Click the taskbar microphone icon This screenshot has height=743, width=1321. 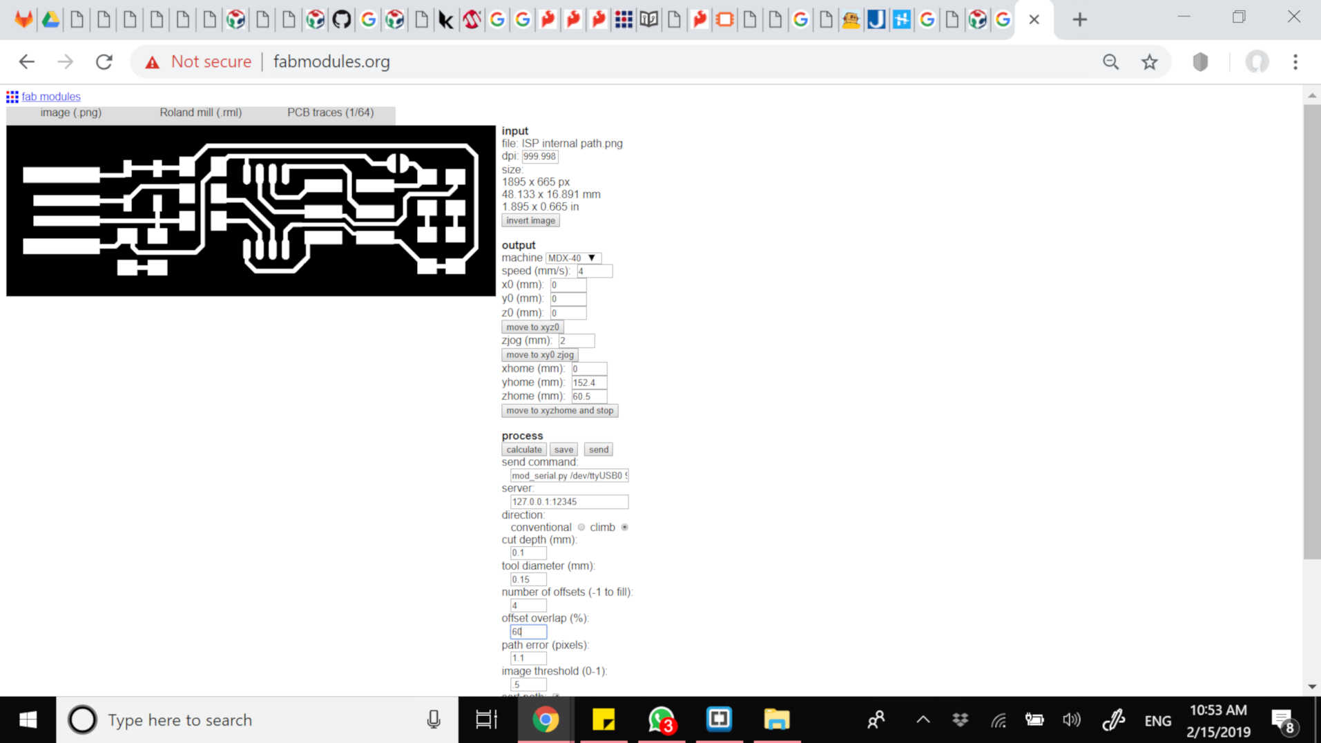coord(434,720)
